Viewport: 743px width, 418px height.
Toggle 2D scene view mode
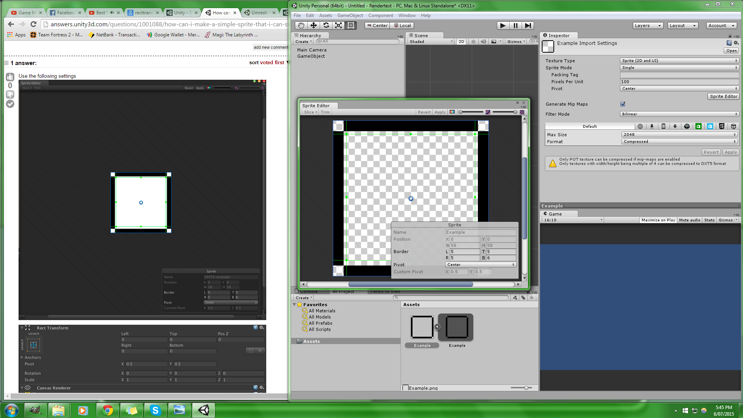461,41
